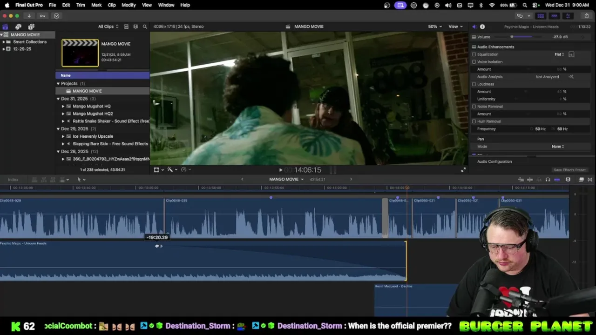Play the viewer clip

tap(280, 170)
